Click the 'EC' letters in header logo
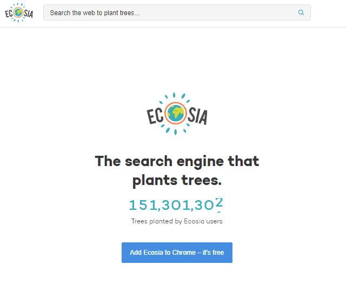Viewport: 346px width, 284px height. pos(9,14)
